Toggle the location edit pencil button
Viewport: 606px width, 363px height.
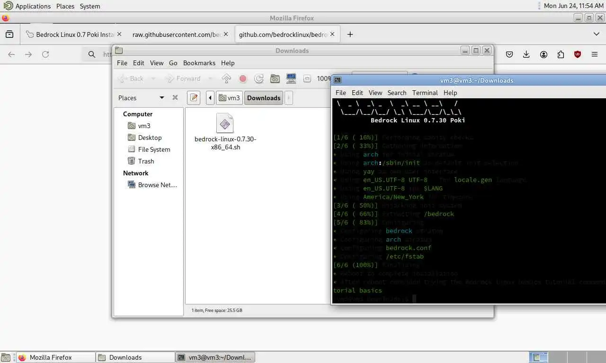(194, 98)
